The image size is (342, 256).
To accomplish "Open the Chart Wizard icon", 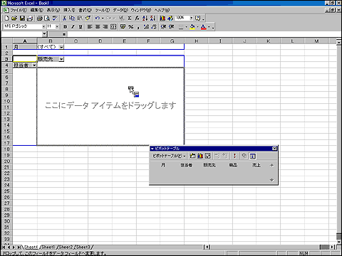I will 162,18.
